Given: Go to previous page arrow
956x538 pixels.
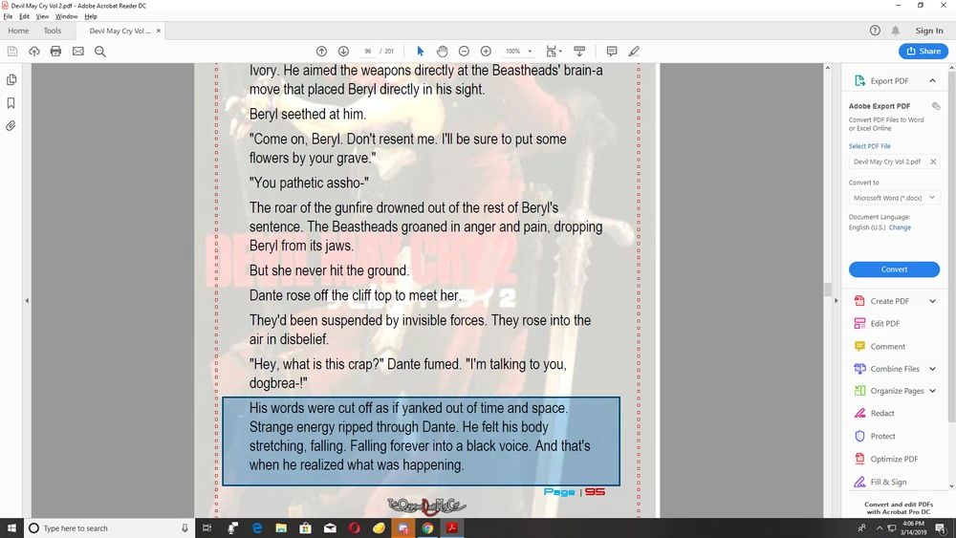Looking at the screenshot, I should click(x=321, y=52).
